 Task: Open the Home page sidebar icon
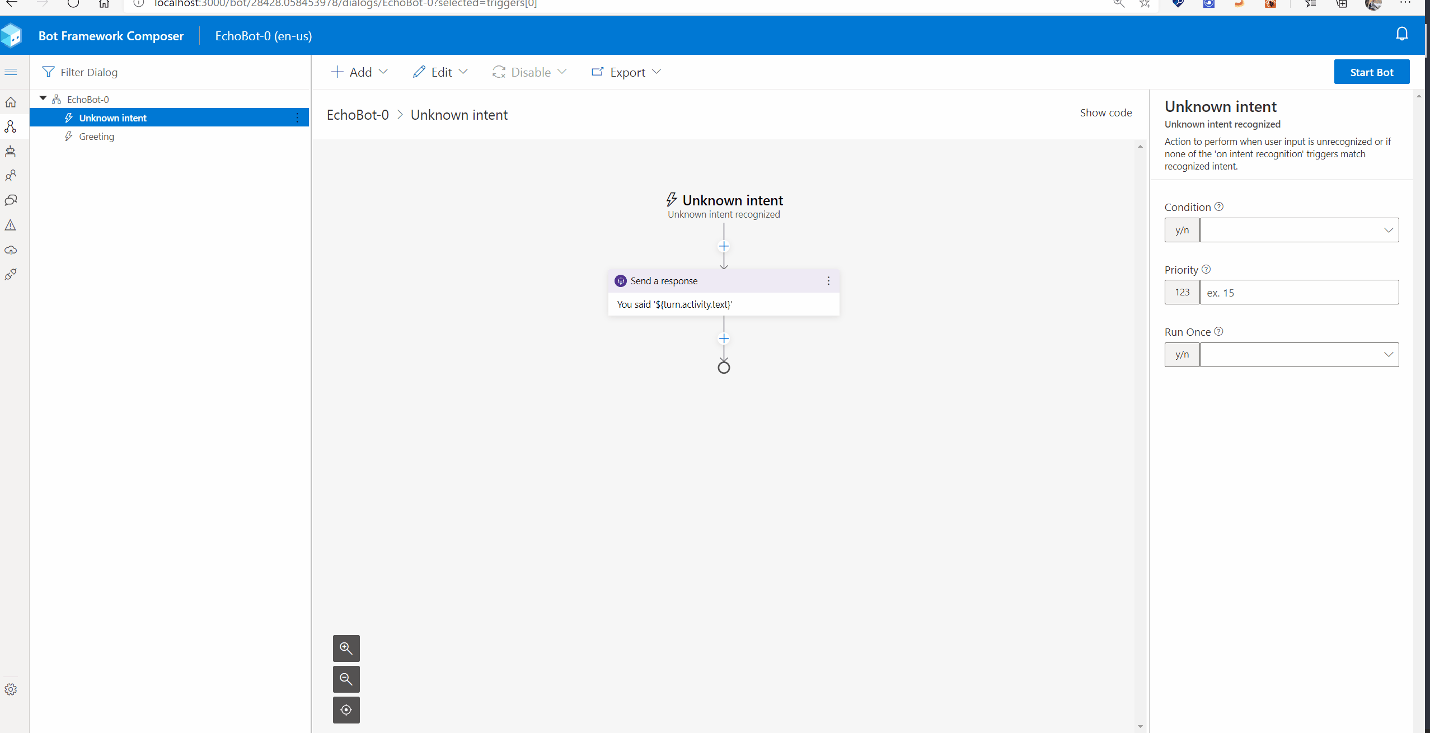click(11, 102)
